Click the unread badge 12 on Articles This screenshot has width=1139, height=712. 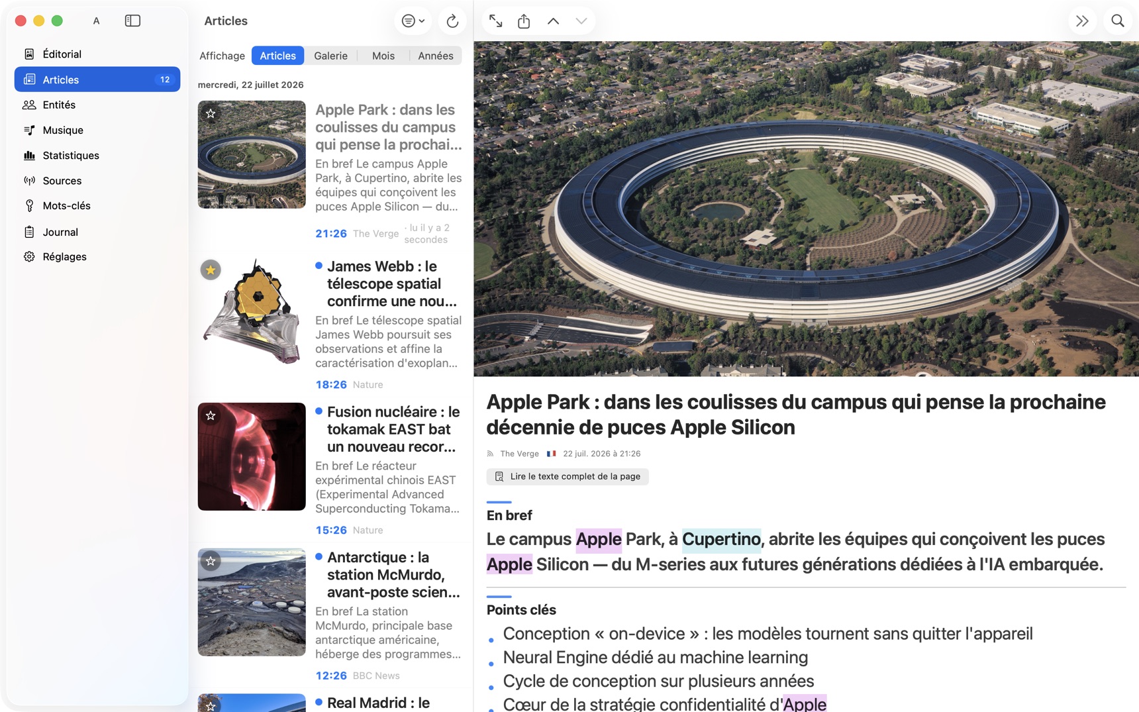coord(165,79)
